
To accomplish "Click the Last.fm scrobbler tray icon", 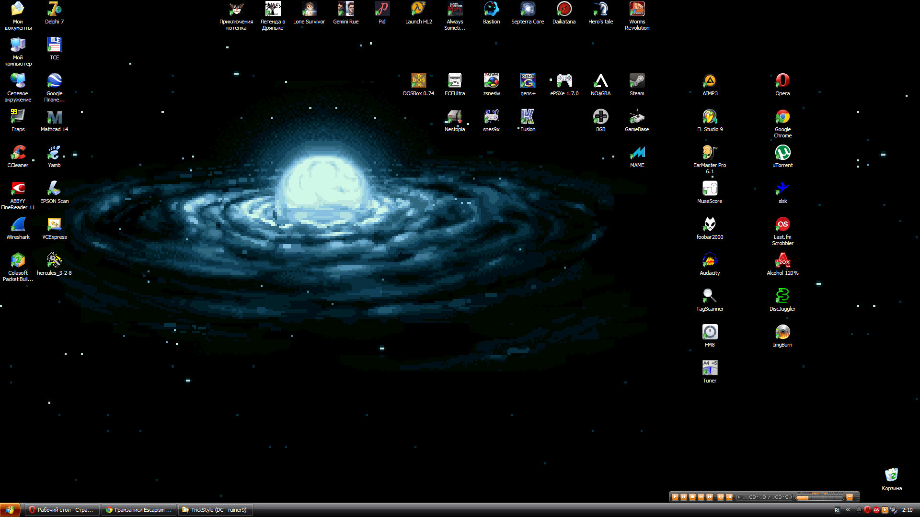I will tap(876, 510).
